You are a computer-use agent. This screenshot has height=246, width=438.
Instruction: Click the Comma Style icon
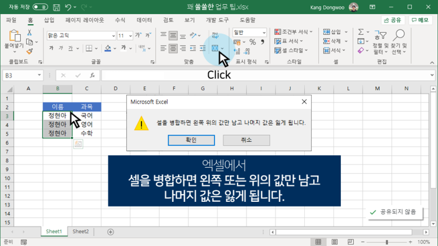[x=262, y=42]
